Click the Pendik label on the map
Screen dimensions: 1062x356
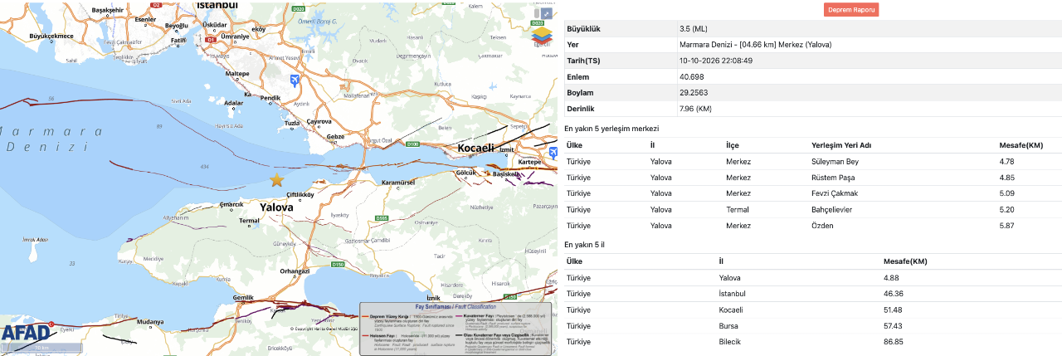pyautogui.click(x=270, y=98)
